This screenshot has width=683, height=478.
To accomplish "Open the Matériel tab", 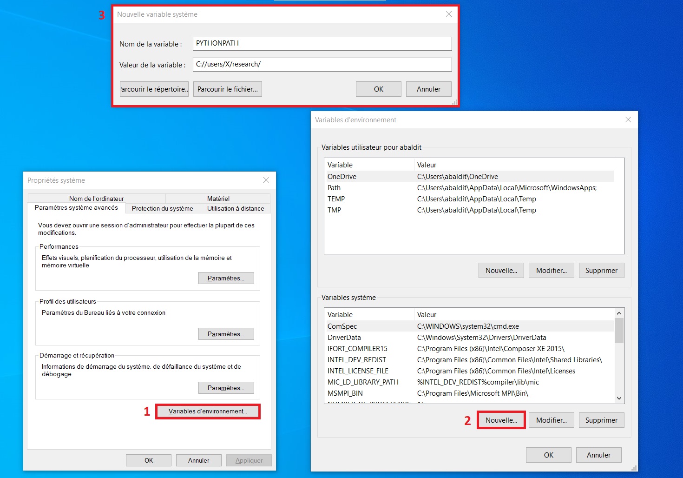I will (218, 199).
